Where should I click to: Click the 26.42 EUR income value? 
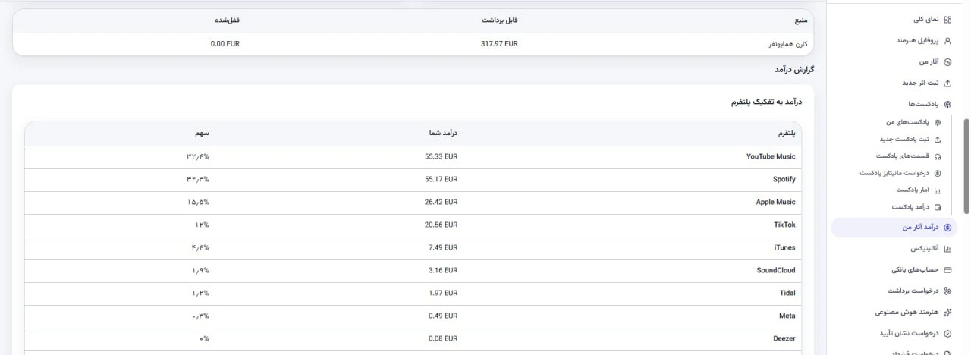pos(442,202)
